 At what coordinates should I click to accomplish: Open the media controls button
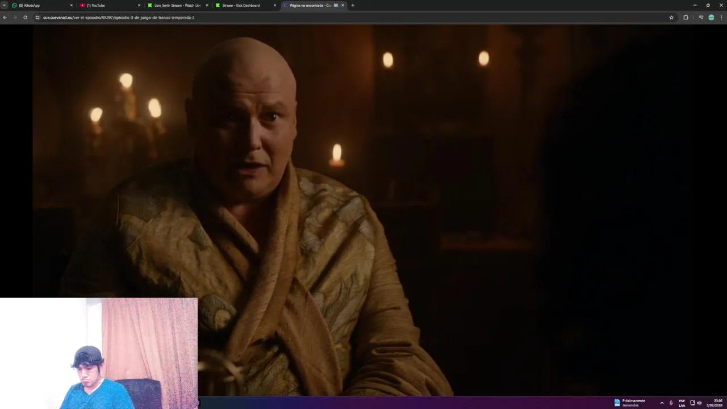click(701, 18)
